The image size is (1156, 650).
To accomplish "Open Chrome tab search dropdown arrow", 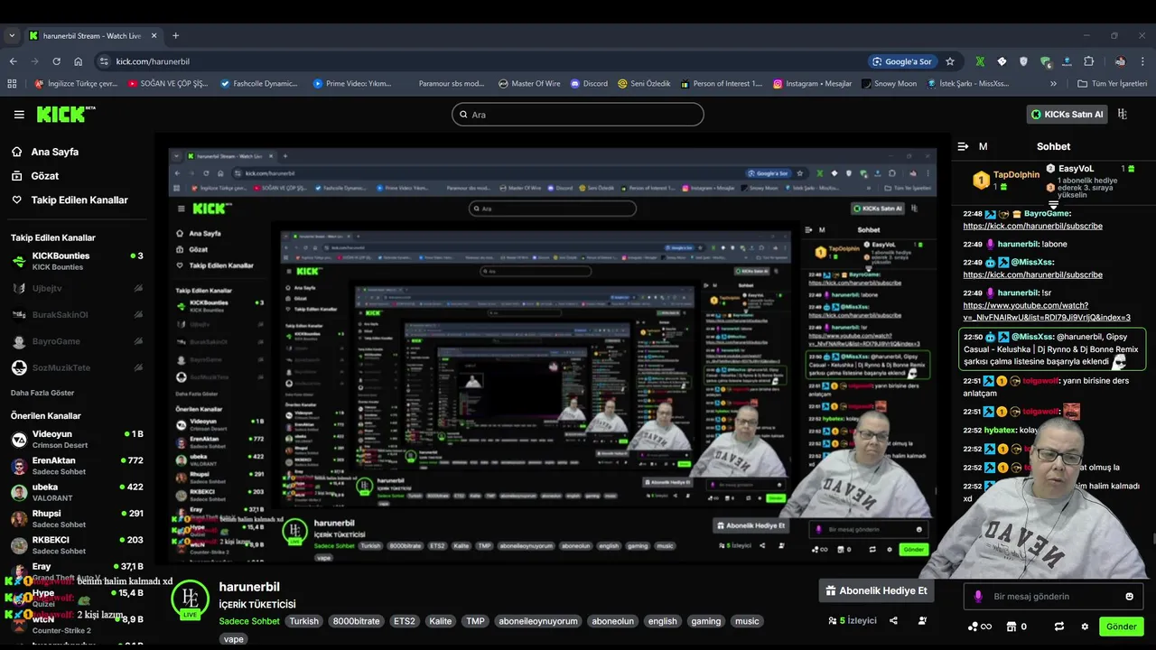I will coord(12,36).
